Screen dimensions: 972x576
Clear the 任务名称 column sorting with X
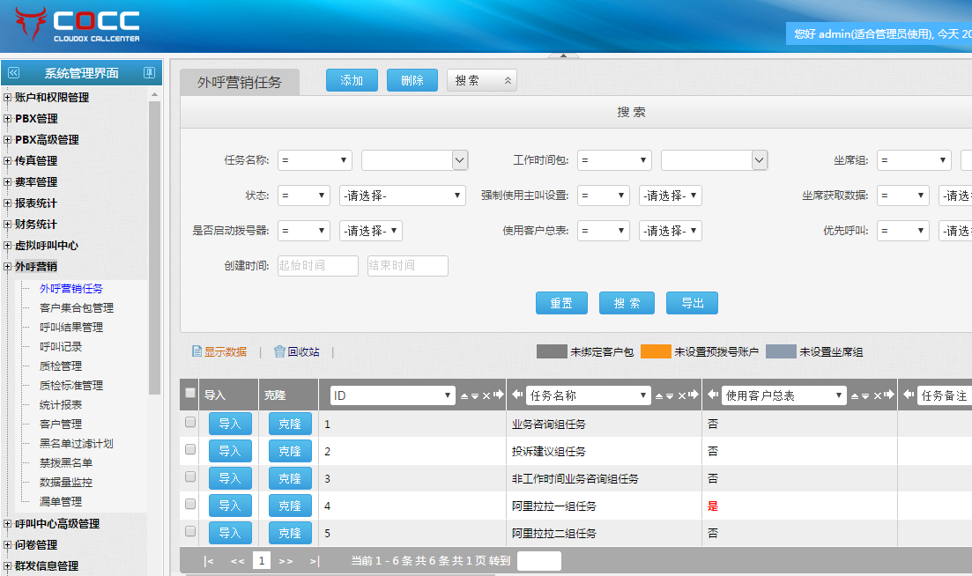click(681, 396)
